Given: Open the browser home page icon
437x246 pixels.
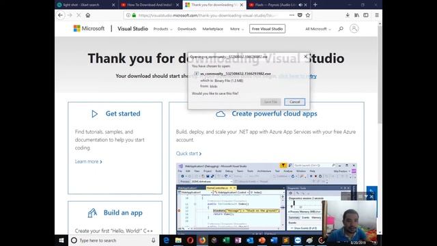Looking at the screenshot, I should pyautogui.click(x=88, y=15).
